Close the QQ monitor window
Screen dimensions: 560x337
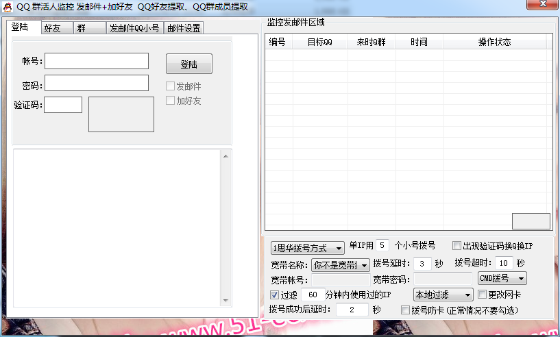(x=543, y=4)
